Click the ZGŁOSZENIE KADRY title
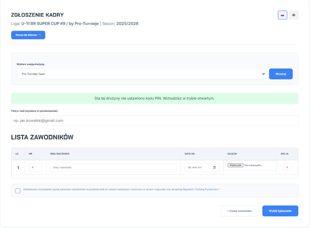Screen dimensions: 310x228 [37, 15]
